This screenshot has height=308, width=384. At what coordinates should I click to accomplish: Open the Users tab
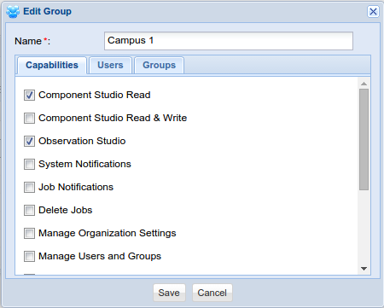110,66
